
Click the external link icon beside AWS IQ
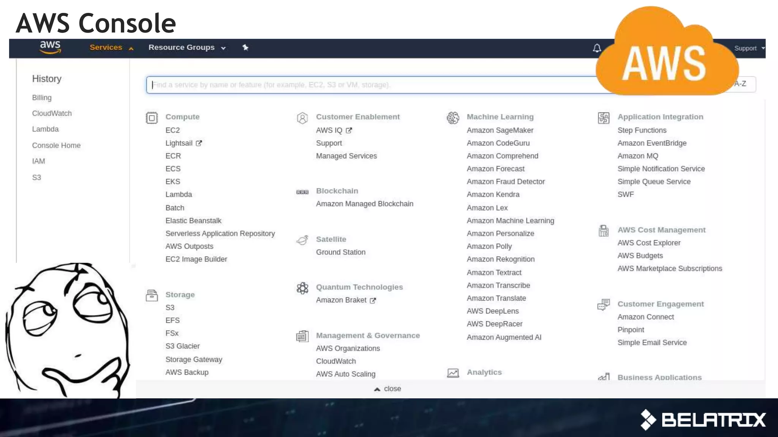349,130
